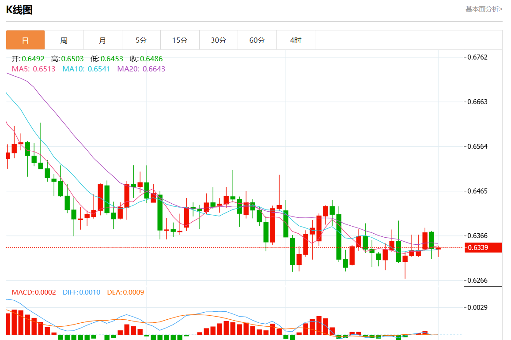This screenshot has height=340, width=511.
Task: Open the 4时 chart tab
Action: point(295,40)
